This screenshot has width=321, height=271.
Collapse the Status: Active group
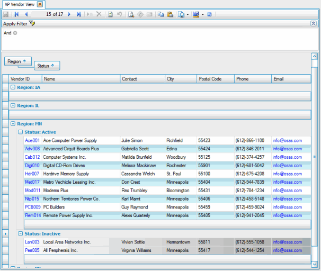[21, 132]
